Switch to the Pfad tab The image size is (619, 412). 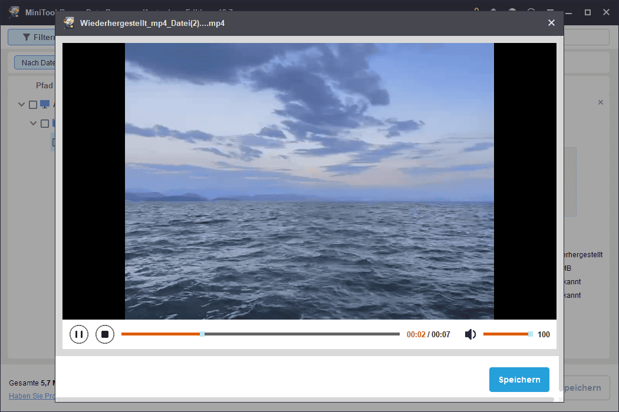click(x=44, y=85)
